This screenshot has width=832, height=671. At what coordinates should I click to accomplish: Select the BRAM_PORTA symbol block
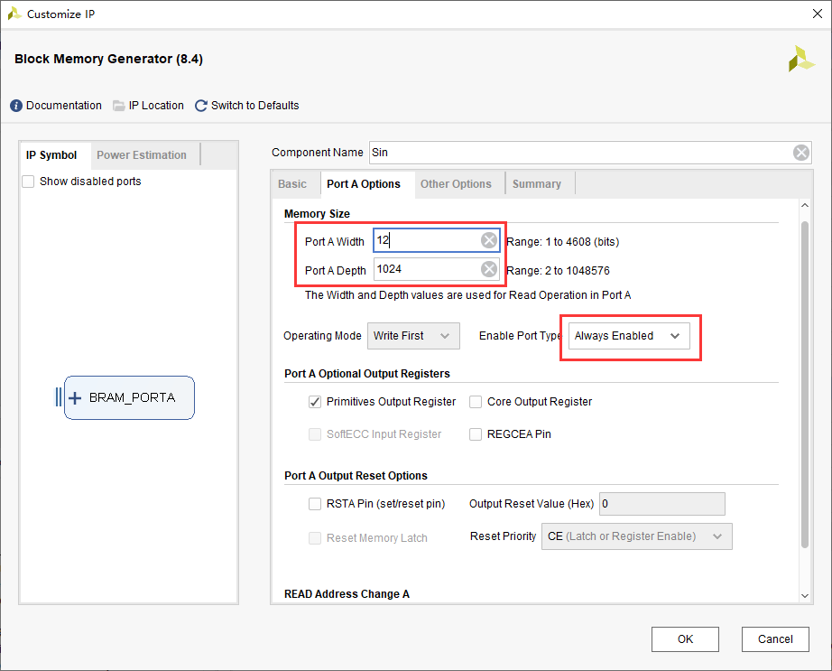click(129, 397)
